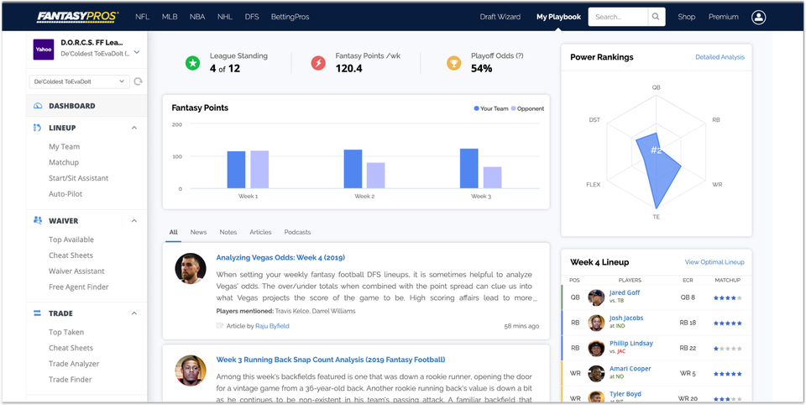Image resolution: width=806 pixels, height=405 pixels.
Task: Click the Lineup section icon
Action: [38, 128]
